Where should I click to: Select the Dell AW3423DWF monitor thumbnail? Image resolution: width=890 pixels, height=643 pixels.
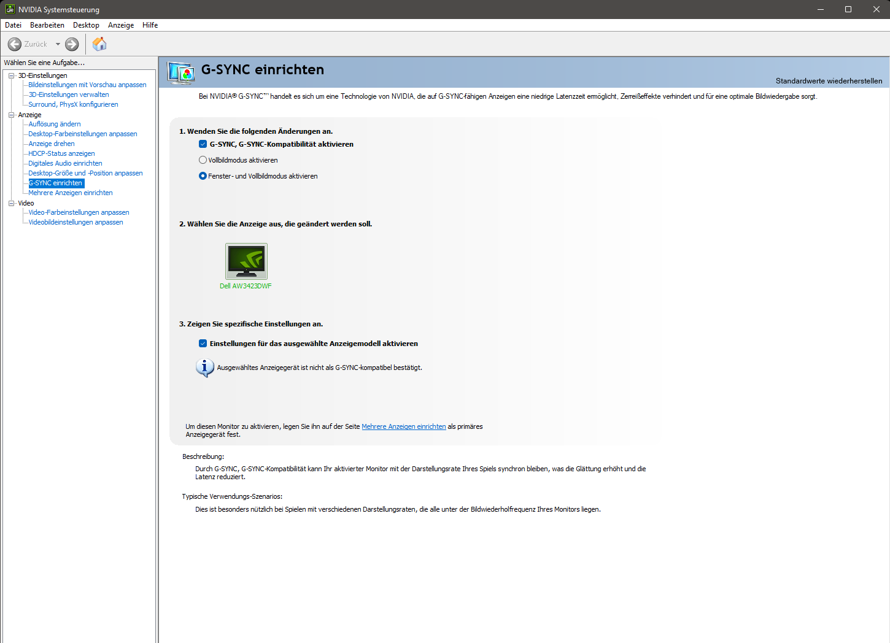tap(246, 261)
